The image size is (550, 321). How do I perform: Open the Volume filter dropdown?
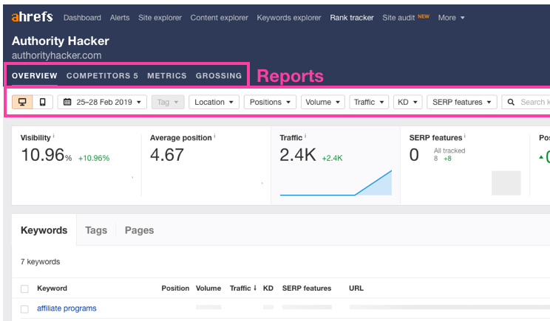pyautogui.click(x=323, y=102)
